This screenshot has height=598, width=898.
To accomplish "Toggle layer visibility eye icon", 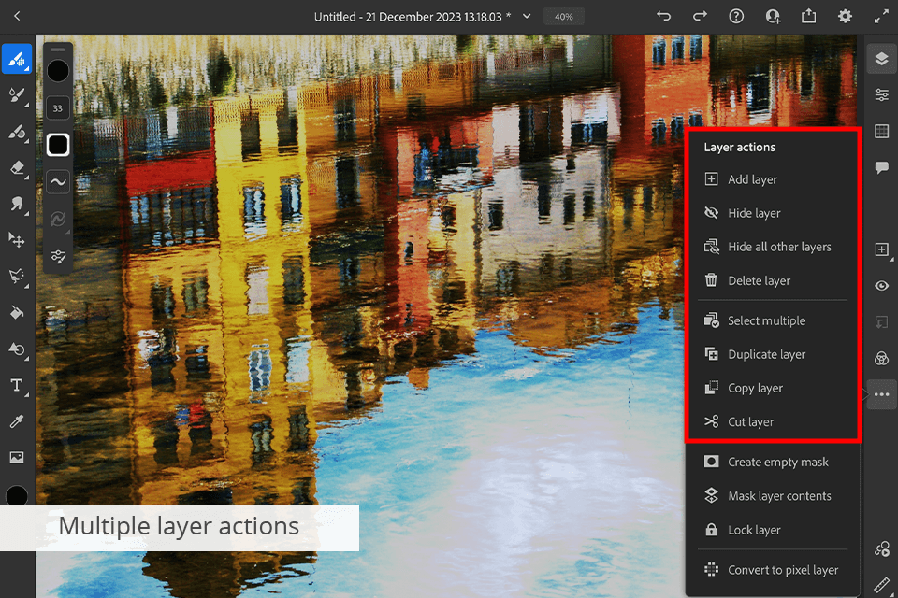I will pos(881,286).
